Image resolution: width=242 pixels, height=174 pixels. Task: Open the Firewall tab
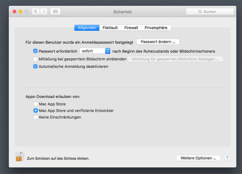pos(131,28)
